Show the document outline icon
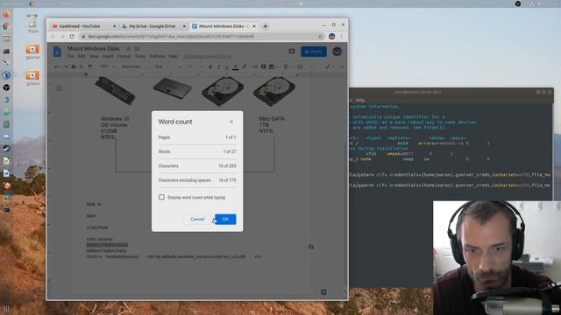This screenshot has height=315, width=561. point(59,88)
